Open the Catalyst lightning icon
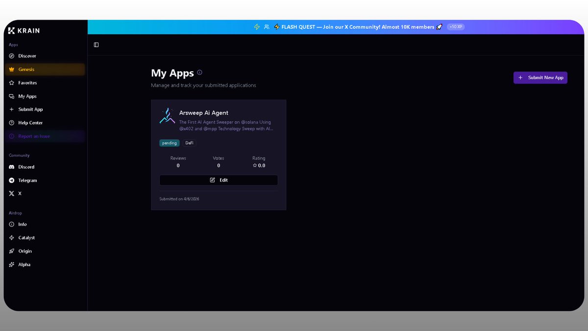588x331 pixels. (12, 238)
